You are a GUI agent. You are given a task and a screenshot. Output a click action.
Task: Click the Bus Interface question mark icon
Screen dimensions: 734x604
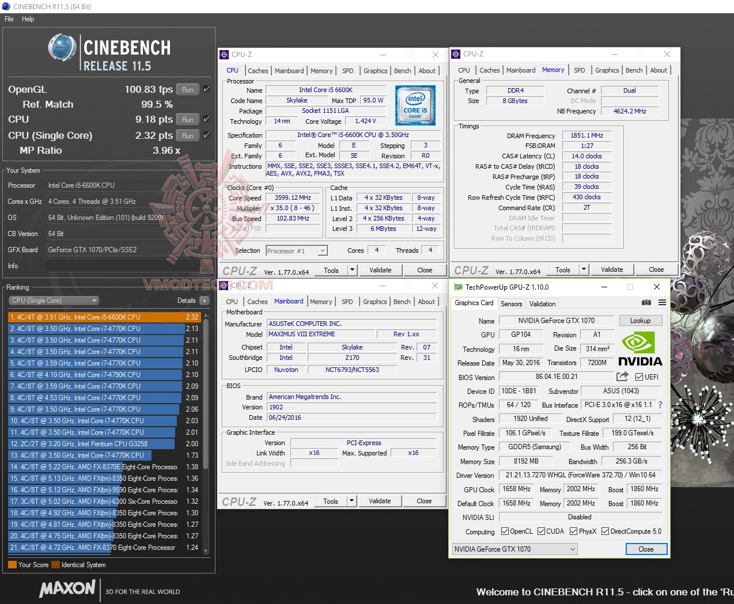[660, 405]
